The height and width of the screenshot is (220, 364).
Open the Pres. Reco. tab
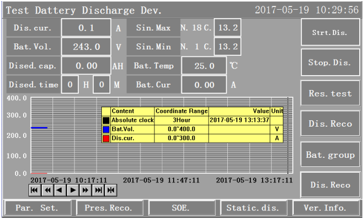pos(108,207)
